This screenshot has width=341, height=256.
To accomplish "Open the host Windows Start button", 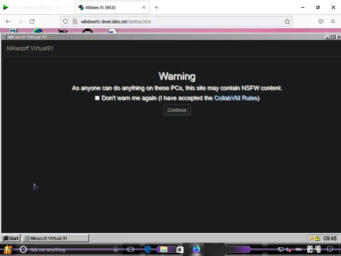I will (8, 249).
